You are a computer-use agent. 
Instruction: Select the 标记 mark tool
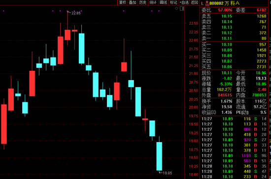173,2
